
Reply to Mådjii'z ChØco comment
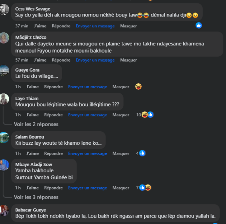click(61, 60)
